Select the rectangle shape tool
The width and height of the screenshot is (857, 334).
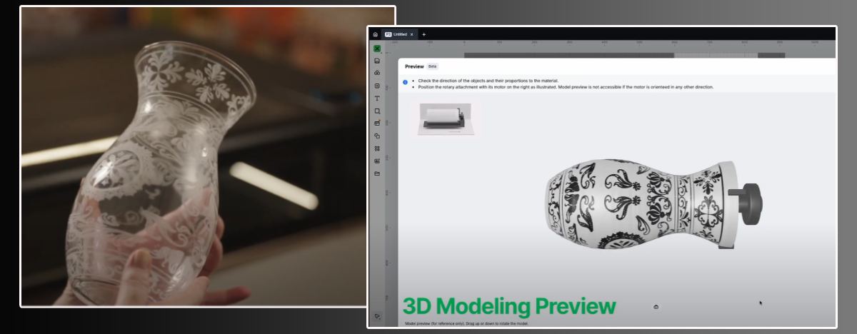[x=377, y=111]
